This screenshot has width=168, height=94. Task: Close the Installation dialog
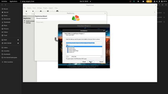(104, 31)
